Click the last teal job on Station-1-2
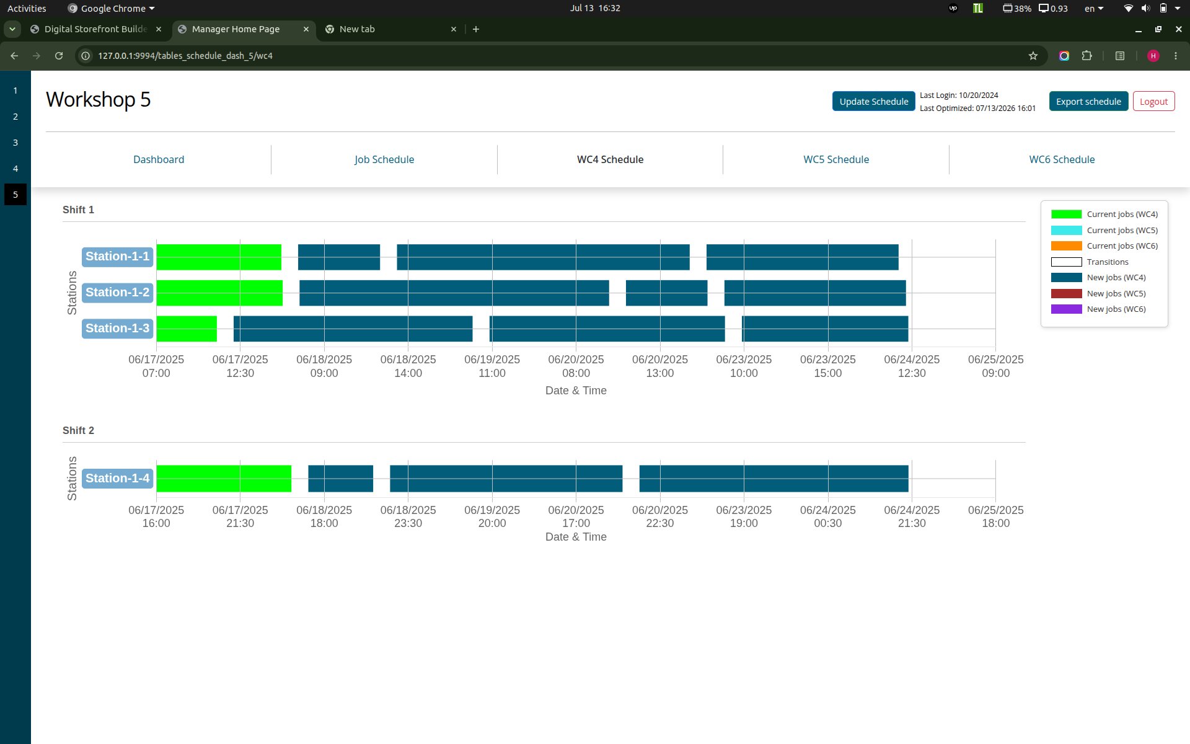1190x744 pixels. point(815,293)
